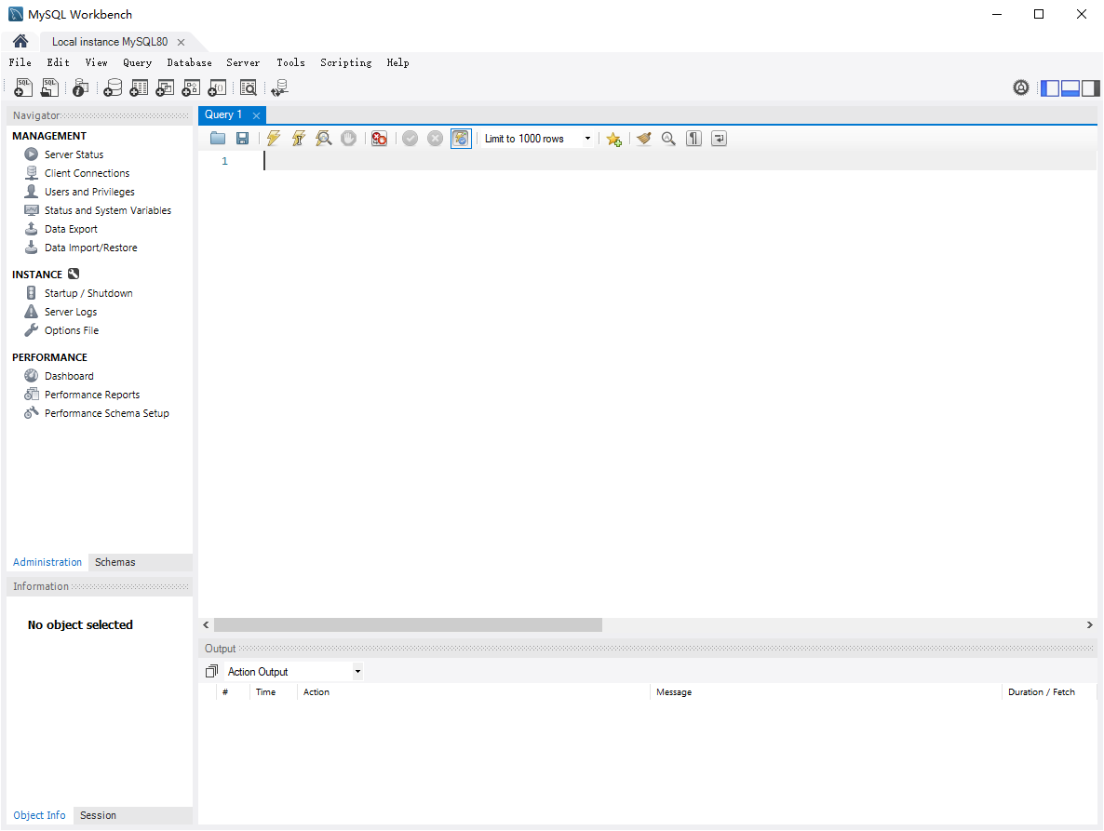
Task: Stop the running query icon
Action: (348, 139)
